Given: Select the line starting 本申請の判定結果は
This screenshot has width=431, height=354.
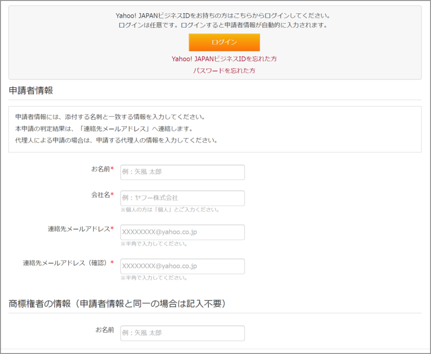Looking at the screenshot, I should point(104,129).
